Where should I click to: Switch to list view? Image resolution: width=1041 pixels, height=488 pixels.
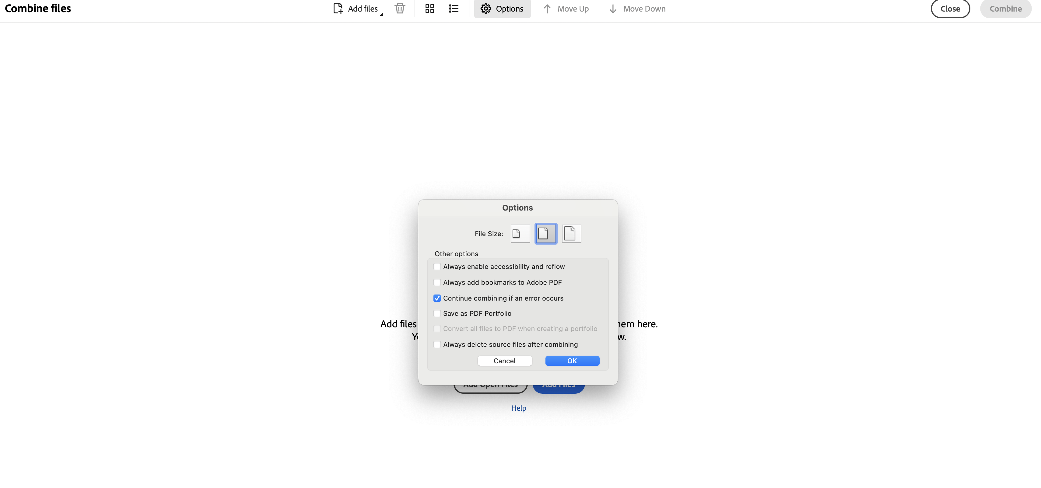[x=454, y=9]
